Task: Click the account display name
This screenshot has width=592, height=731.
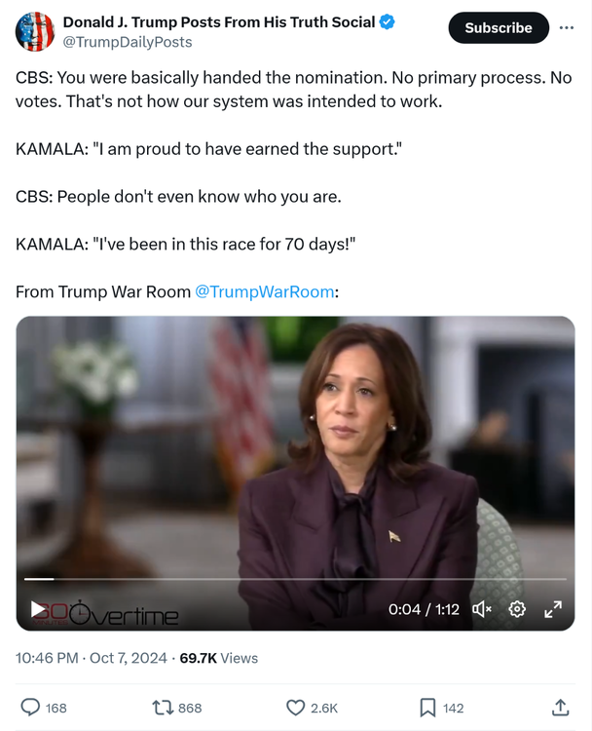Action: click(219, 21)
